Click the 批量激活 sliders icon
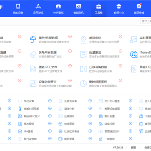 [x=83, y=55]
